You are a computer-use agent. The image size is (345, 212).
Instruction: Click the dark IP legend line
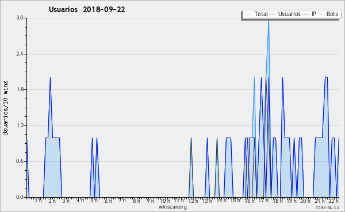pos(306,14)
